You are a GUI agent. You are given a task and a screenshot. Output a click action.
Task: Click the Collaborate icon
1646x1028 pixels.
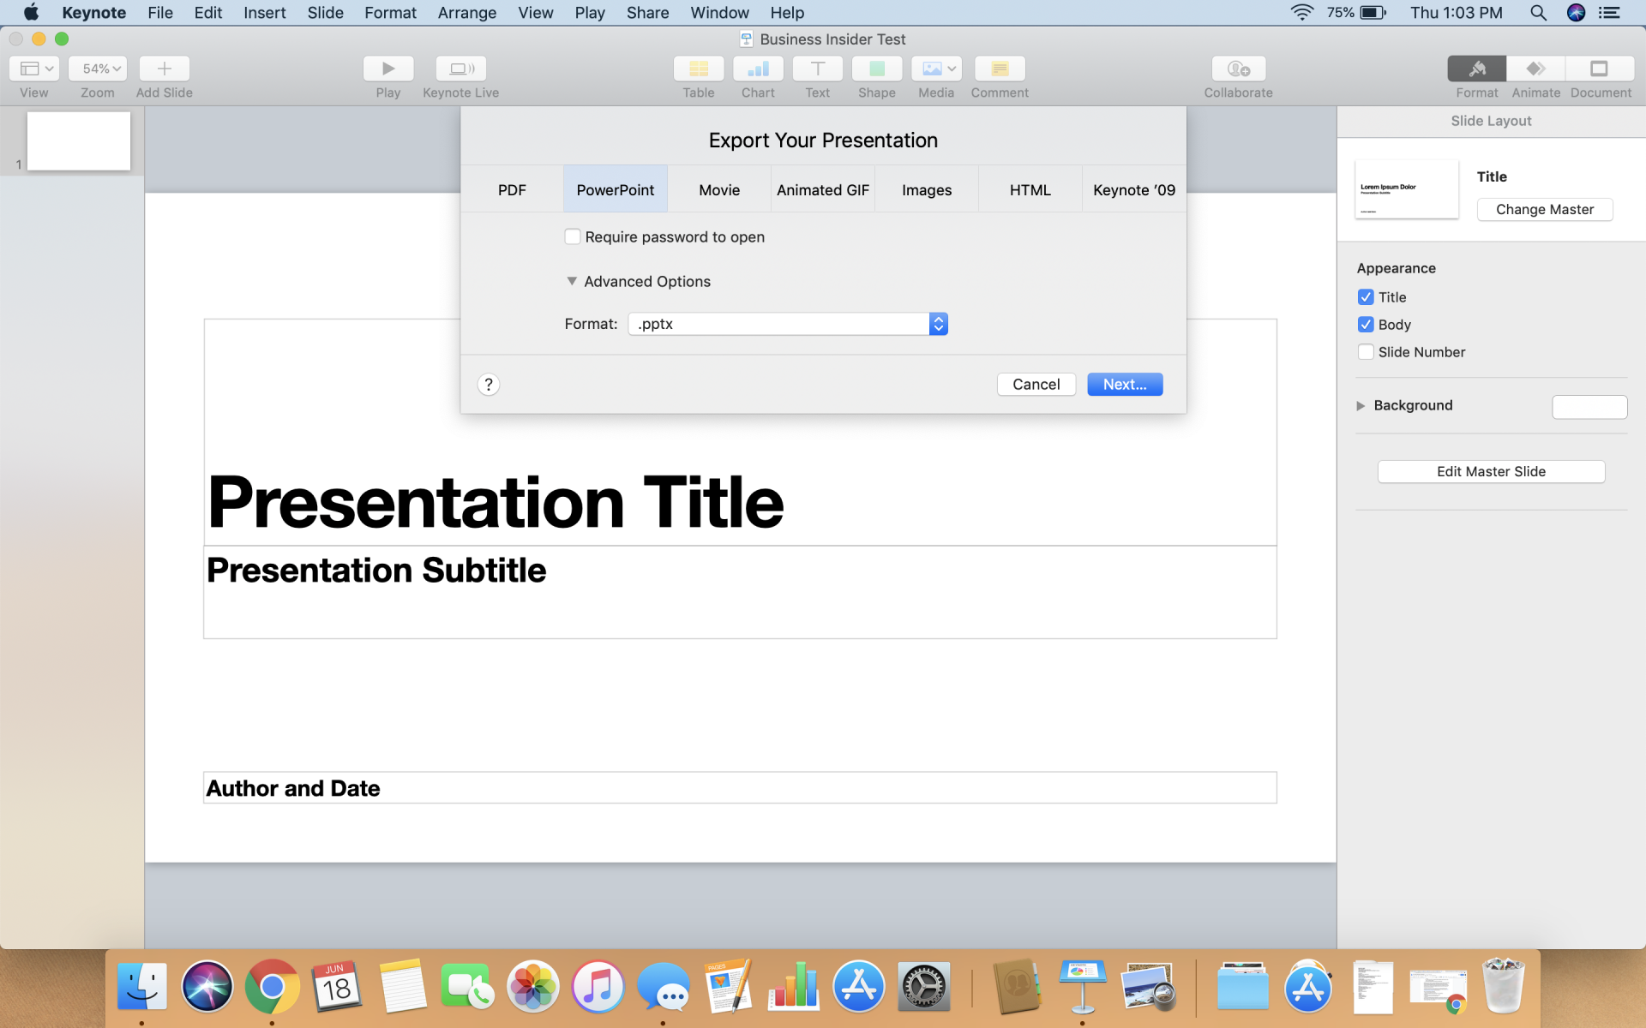[x=1238, y=69]
